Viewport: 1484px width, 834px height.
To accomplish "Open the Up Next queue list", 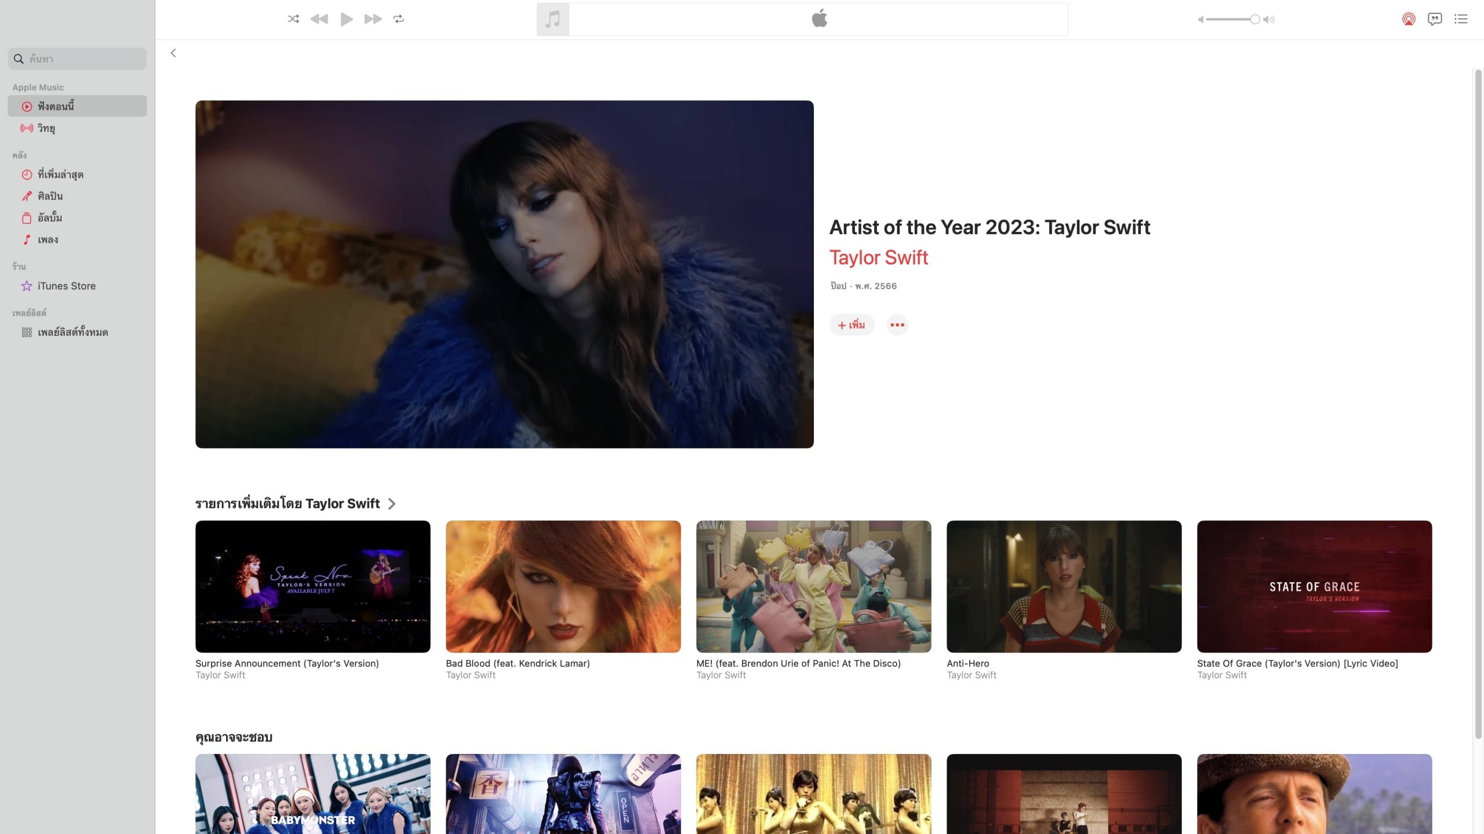I will click(1461, 19).
